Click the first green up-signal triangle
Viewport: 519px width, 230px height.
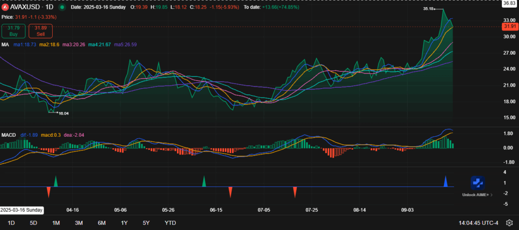(x=56, y=181)
